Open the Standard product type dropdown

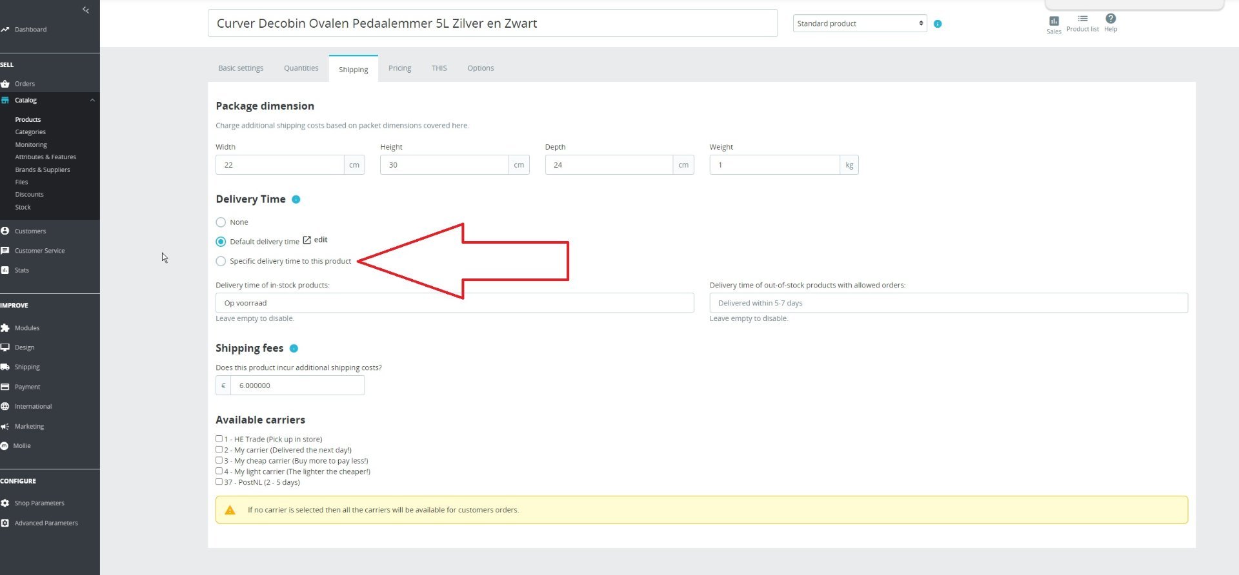coord(860,24)
